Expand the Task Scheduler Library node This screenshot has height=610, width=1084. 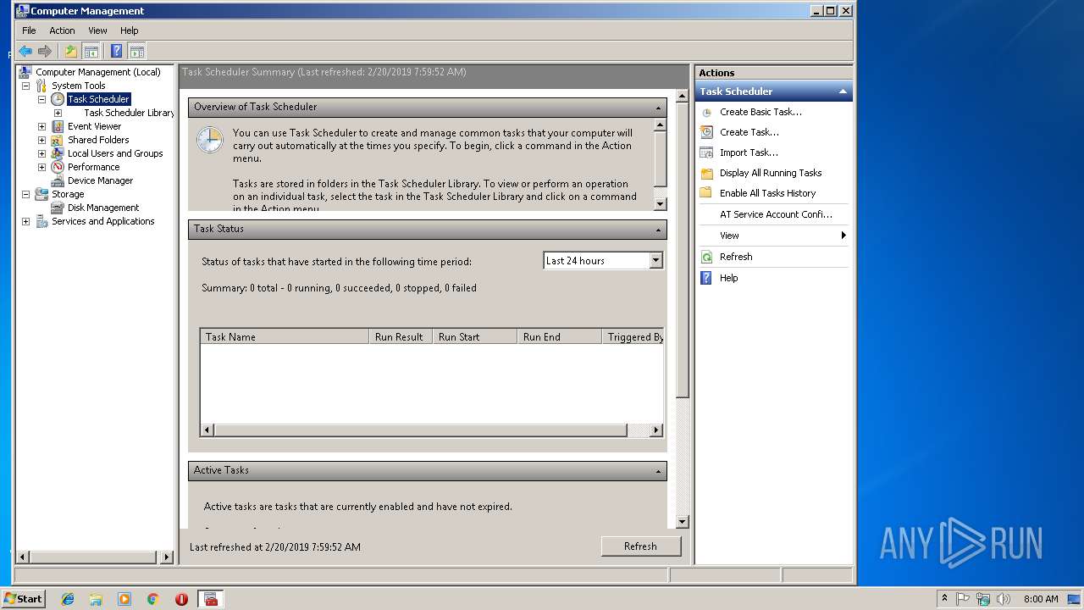point(58,113)
